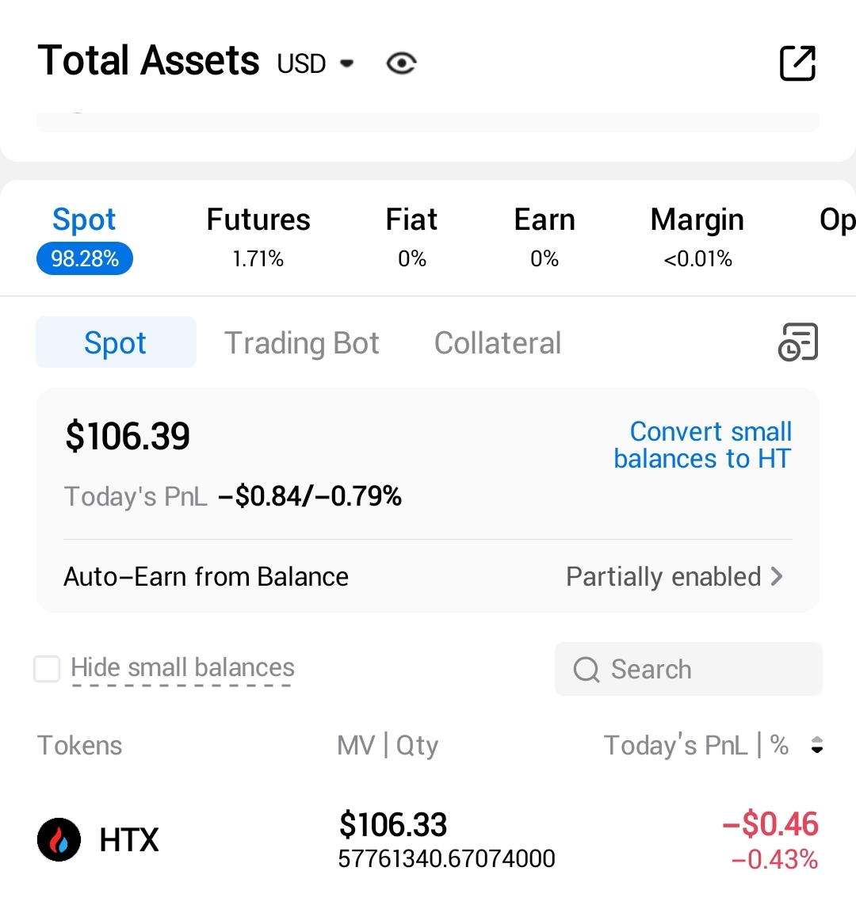Tap the share/export icon at top right
856x917 pixels.
(x=797, y=63)
